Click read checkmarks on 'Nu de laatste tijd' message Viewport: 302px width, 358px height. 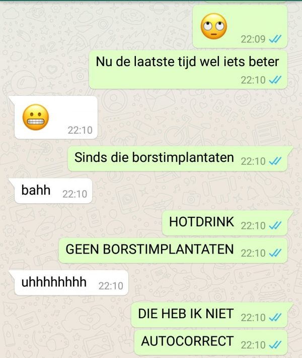pyautogui.click(x=275, y=80)
